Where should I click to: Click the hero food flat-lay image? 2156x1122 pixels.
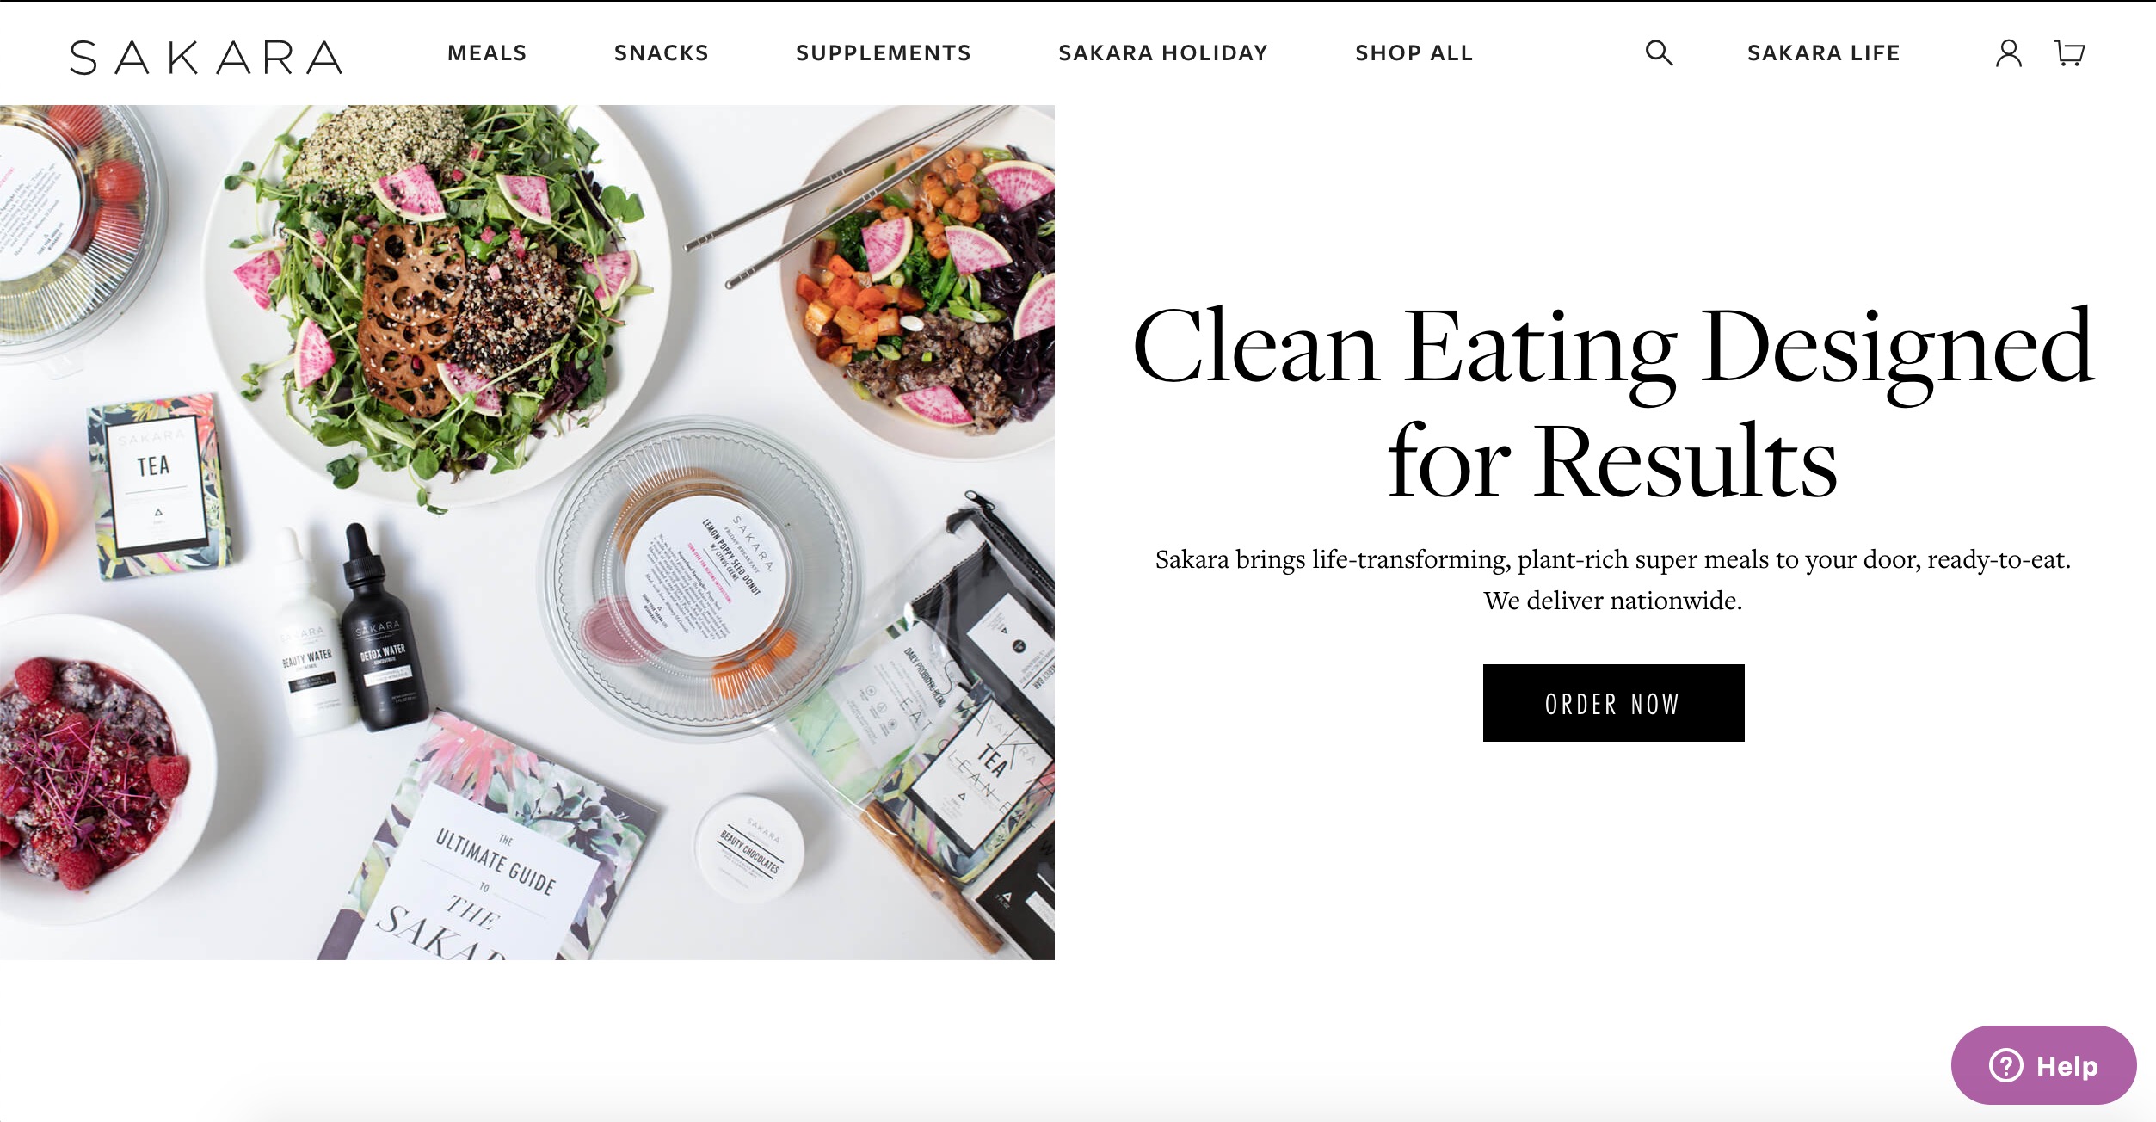coord(527,532)
